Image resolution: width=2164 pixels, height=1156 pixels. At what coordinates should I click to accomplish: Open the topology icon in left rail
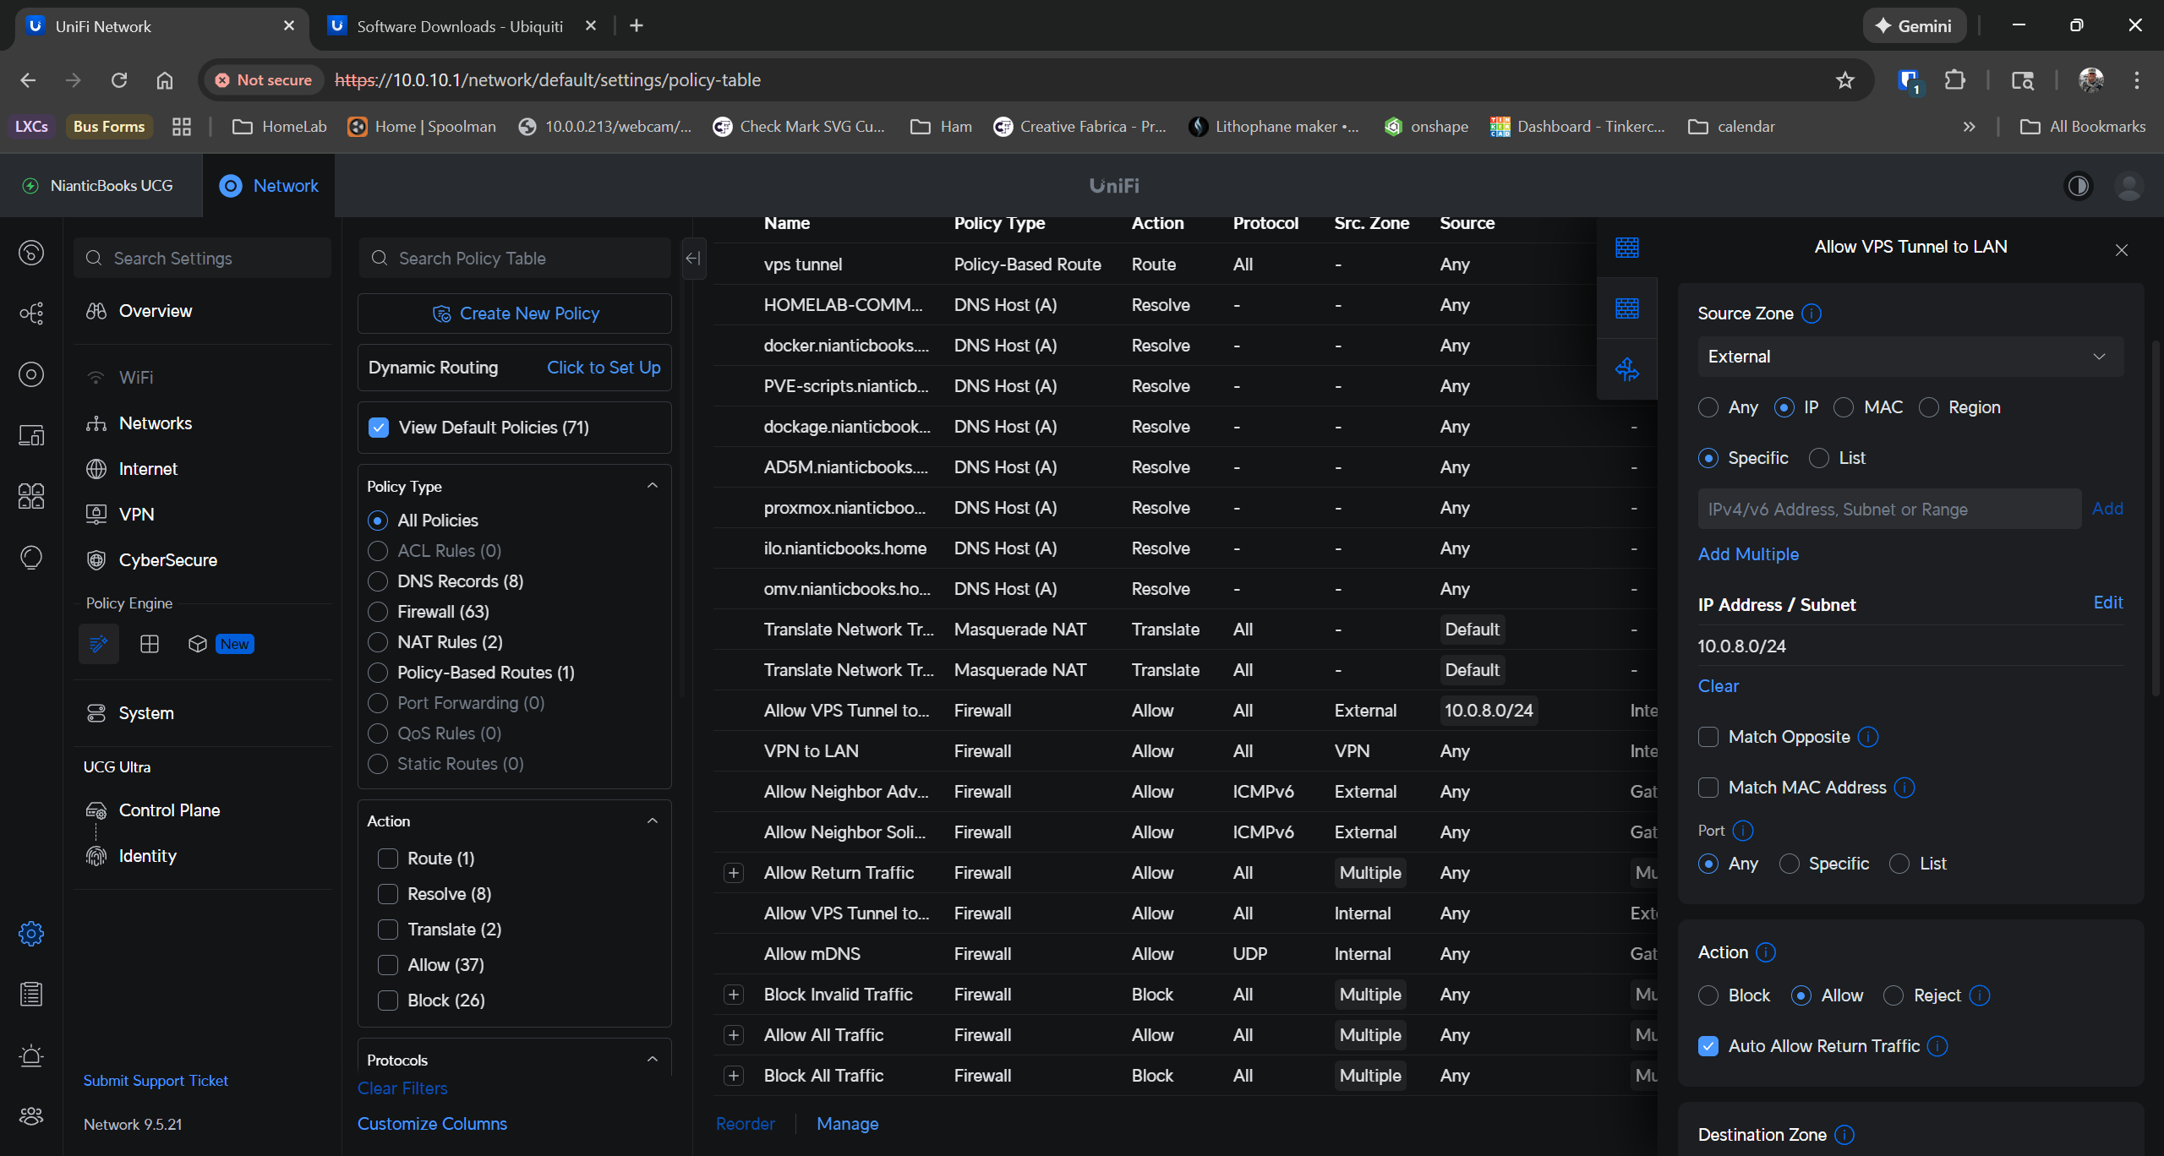[x=31, y=314]
